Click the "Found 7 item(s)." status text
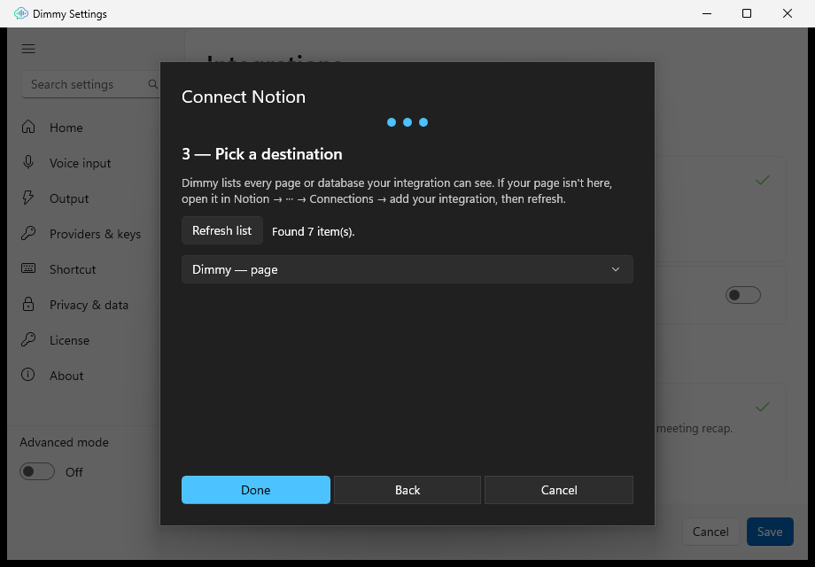The width and height of the screenshot is (815, 567). coord(313,231)
